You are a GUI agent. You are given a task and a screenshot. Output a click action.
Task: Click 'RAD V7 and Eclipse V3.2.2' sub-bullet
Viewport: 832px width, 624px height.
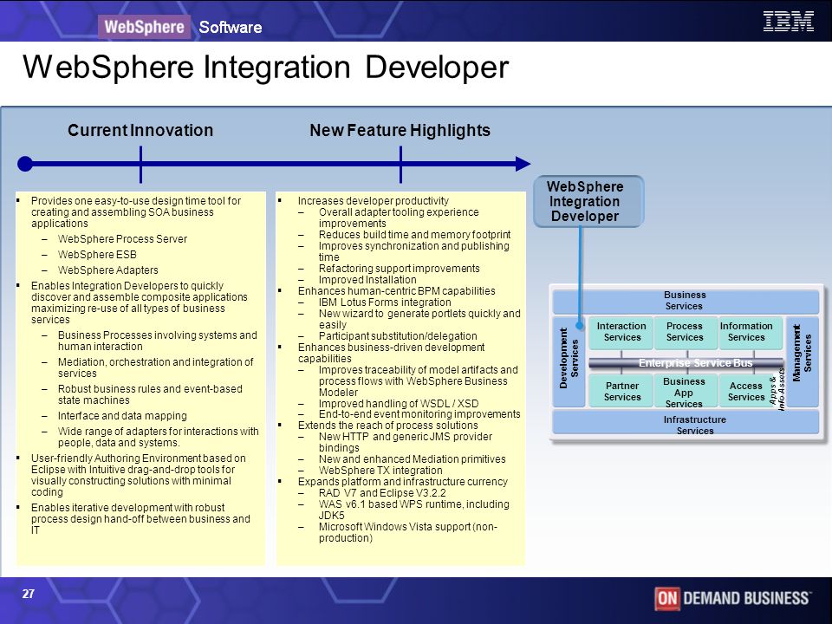[382, 493]
